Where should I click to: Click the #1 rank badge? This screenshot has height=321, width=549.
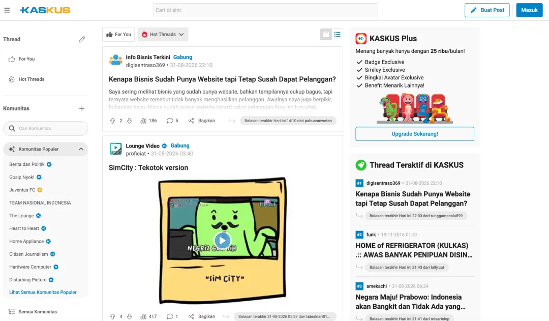pos(359,183)
